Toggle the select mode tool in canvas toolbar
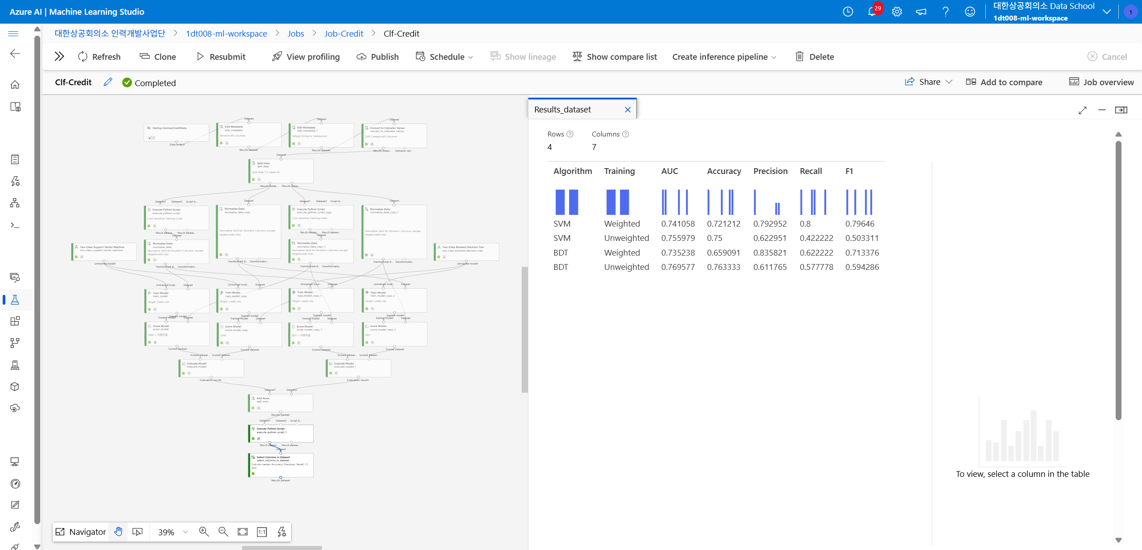Image resolution: width=1142 pixels, height=550 pixels. pos(137,531)
